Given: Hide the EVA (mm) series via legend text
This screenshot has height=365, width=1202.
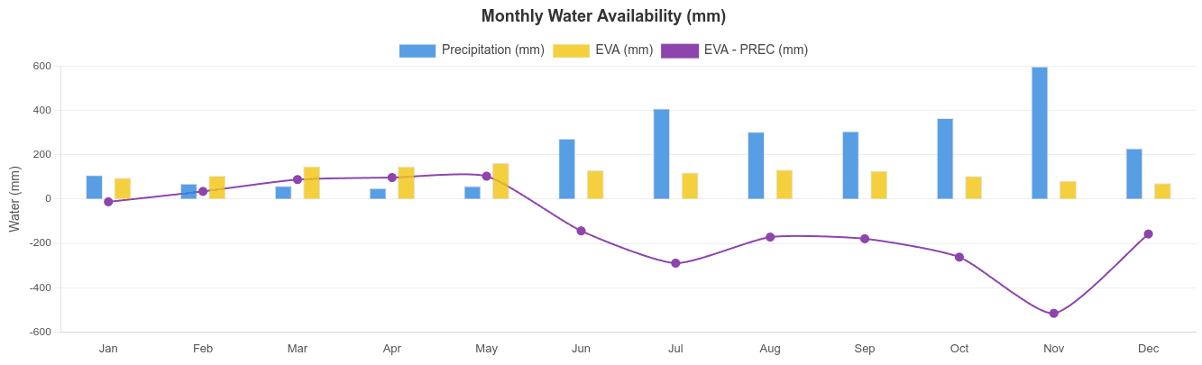Looking at the screenshot, I should click(x=624, y=50).
